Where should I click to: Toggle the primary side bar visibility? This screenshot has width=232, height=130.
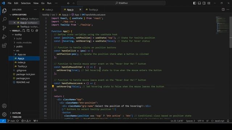[195, 3]
